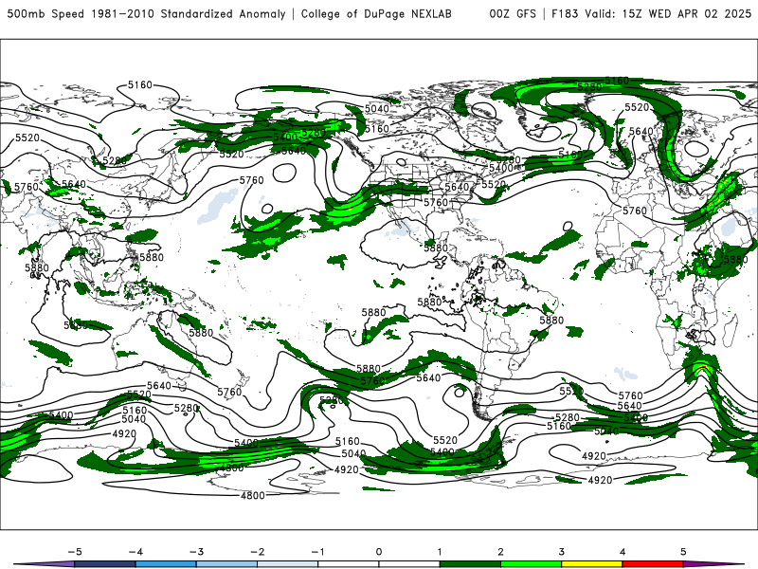Click the "-5" color scale label
Viewport: 758px width, 569px height.
75,552
